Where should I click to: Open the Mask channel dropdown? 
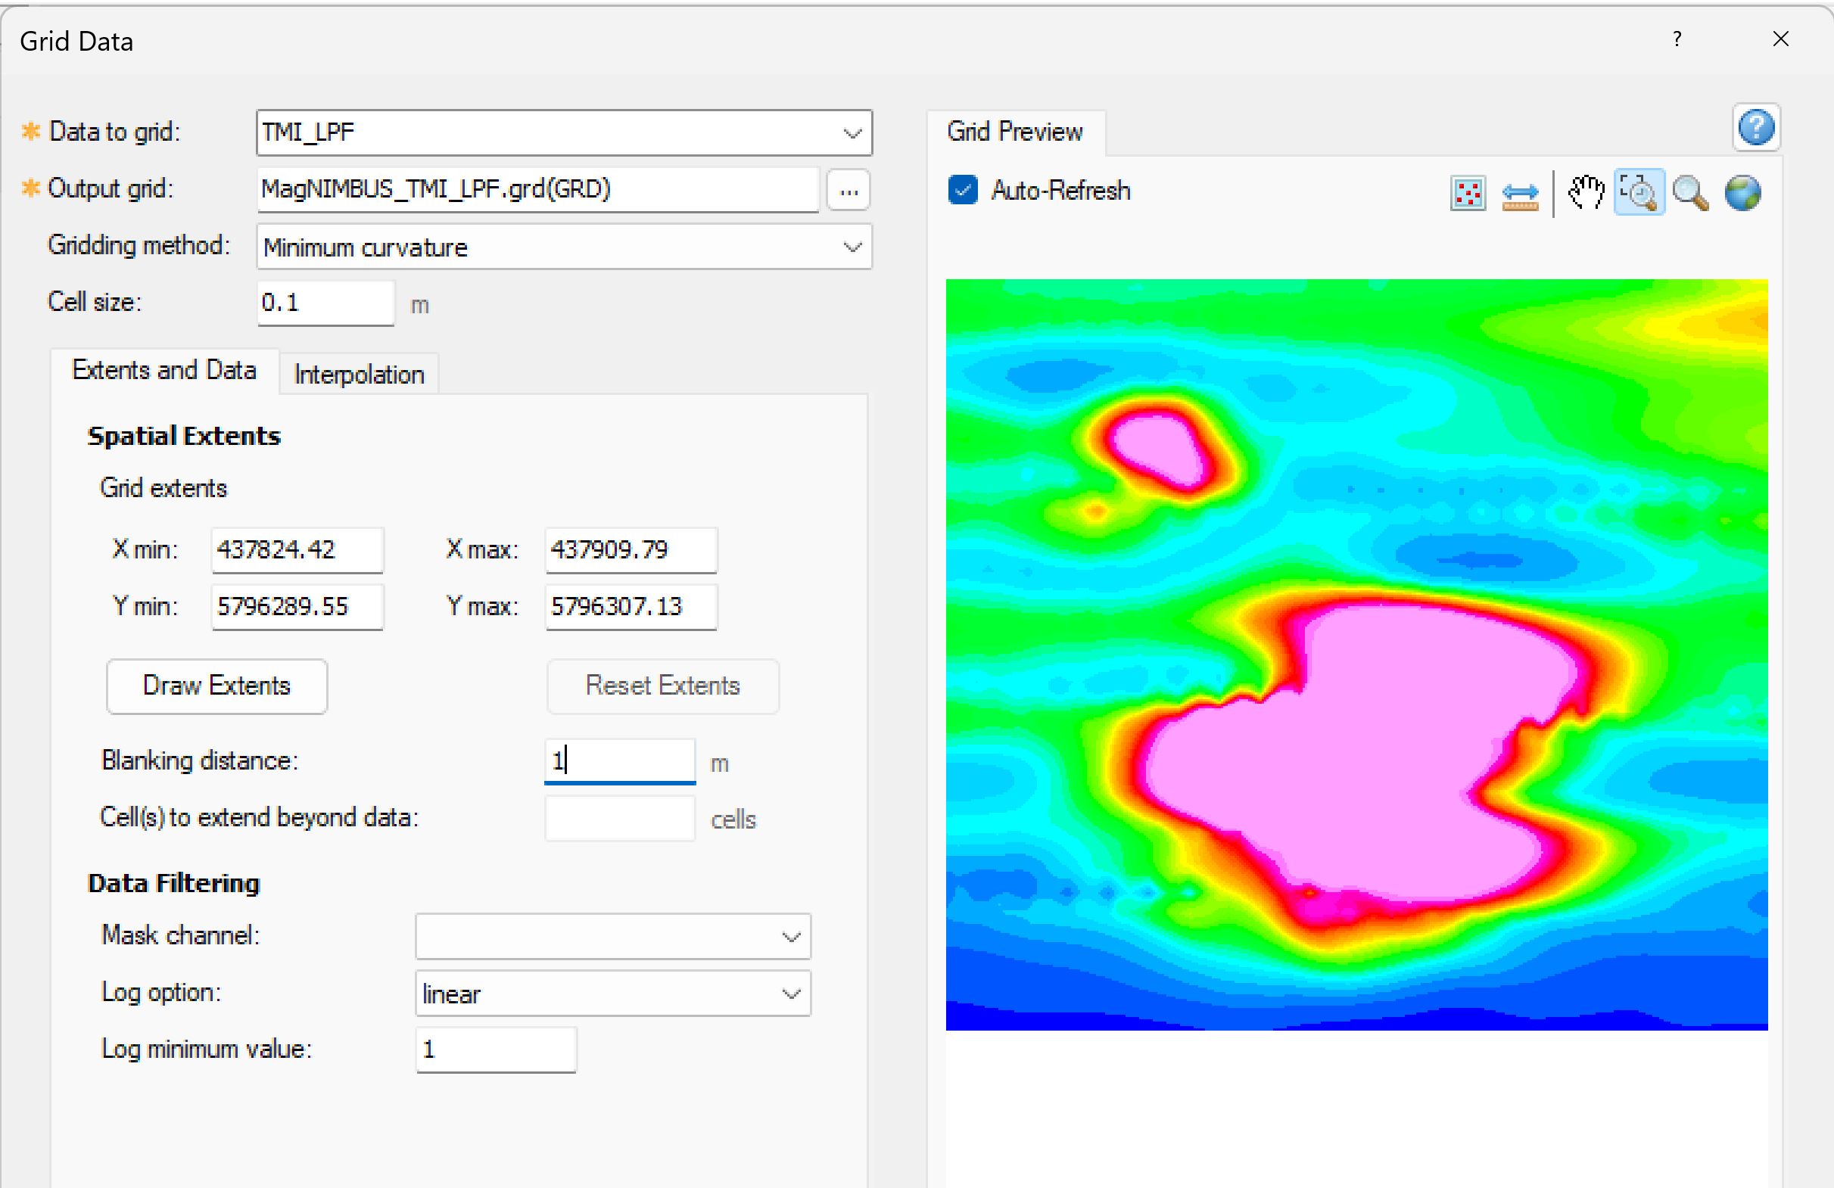(x=791, y=936)
